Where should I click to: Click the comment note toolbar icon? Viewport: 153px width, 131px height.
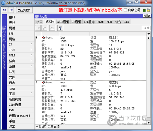tap(52, 28)
